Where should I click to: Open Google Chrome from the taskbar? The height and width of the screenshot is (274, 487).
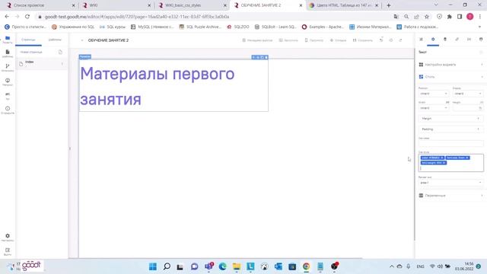(306, 266)
